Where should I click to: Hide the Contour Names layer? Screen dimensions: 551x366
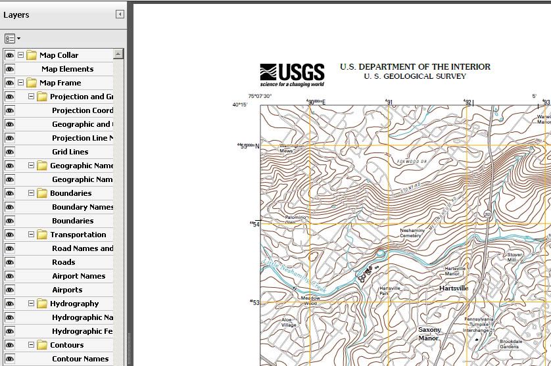[9, 359]
